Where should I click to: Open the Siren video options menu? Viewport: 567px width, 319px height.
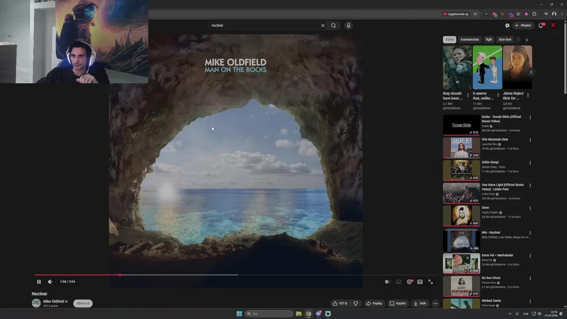(530, 208)
